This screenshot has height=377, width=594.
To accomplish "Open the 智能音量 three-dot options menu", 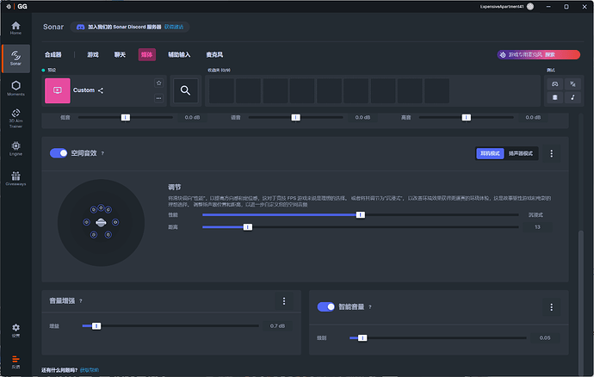I will (x=552, y=306).
